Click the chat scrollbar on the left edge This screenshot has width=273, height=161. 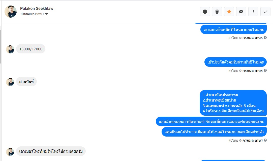(1, 47)
